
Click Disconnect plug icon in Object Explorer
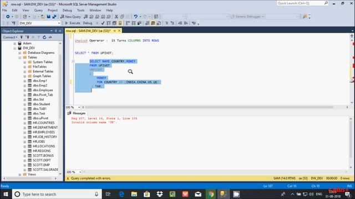click(27, 37)
